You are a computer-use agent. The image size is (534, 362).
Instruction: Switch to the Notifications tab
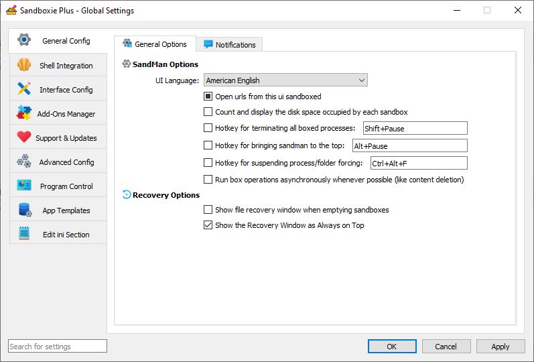[229, 44]
